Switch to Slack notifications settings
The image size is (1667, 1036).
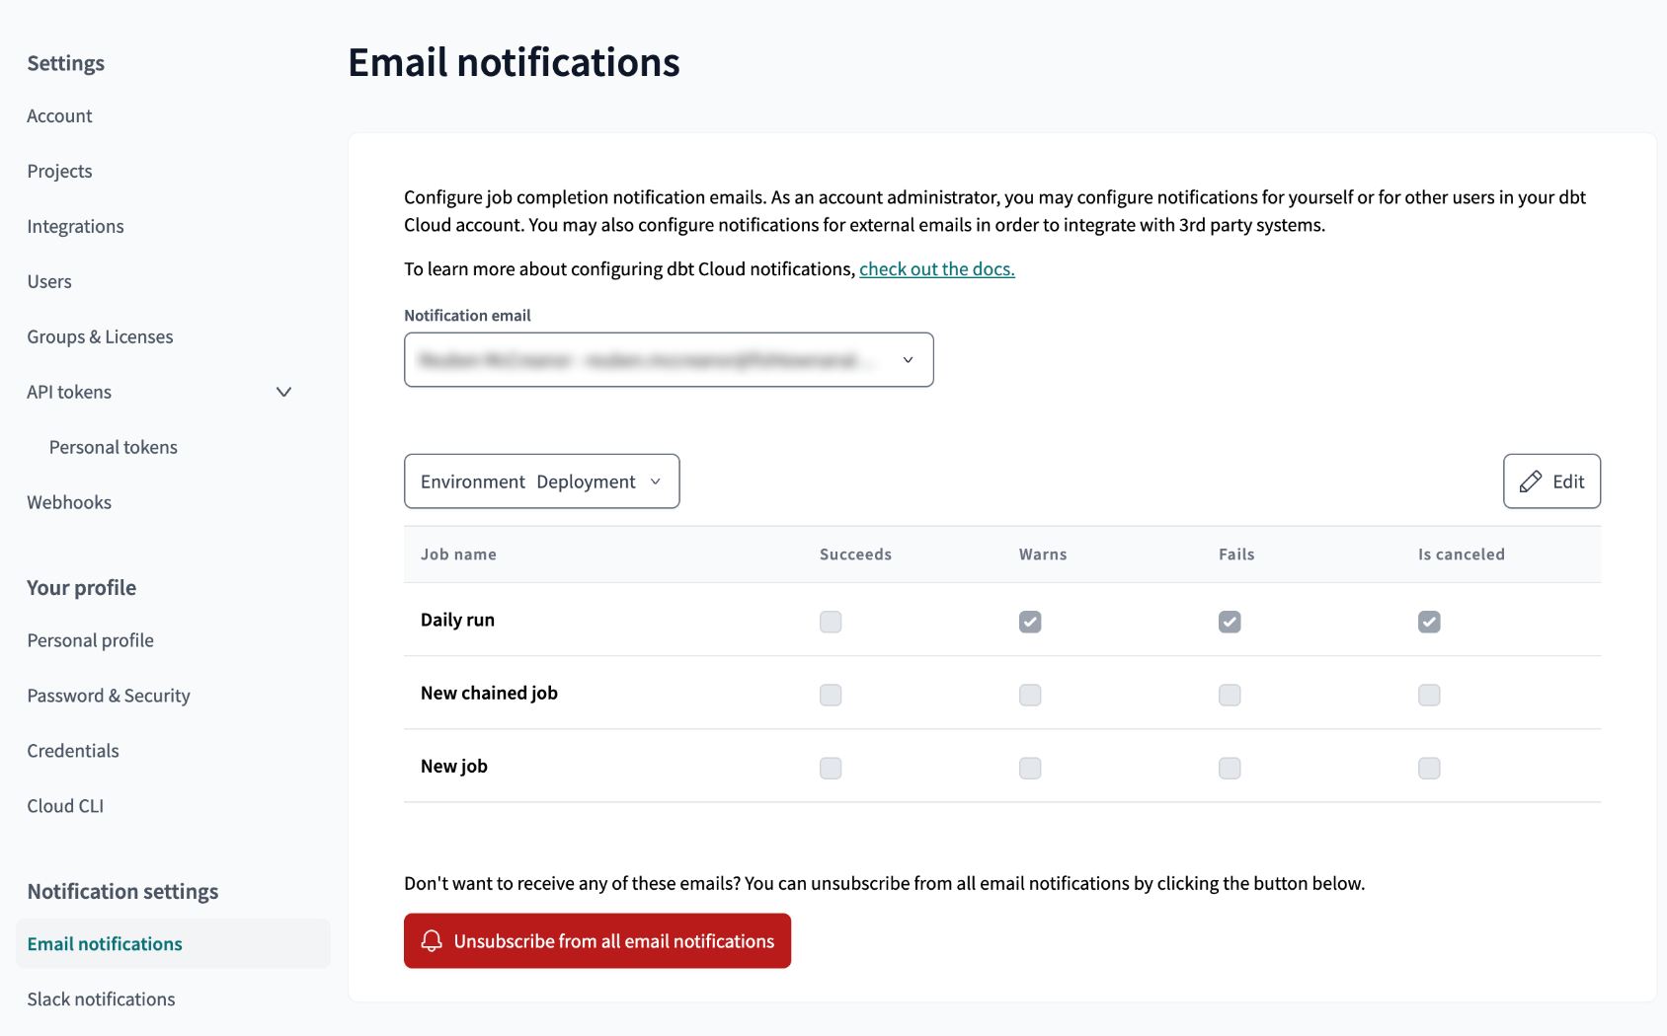(101, 999)
